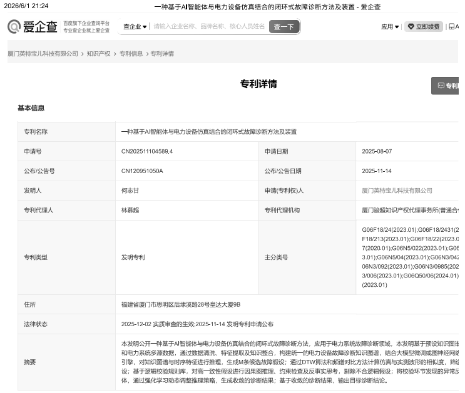This screenshot has height=393, width=465.
Task: Click the address 福建省厦门市思明区后埭溪路28号
Action: pos(181,304)
